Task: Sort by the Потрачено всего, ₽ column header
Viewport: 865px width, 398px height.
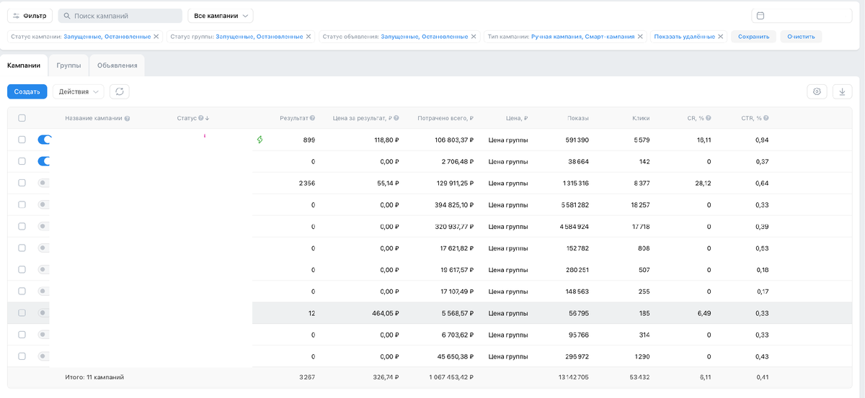Action: 445,118
